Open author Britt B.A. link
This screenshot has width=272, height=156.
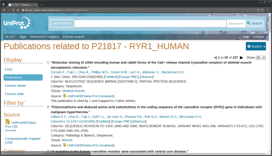pyautogui.click(x=151, y=117)
